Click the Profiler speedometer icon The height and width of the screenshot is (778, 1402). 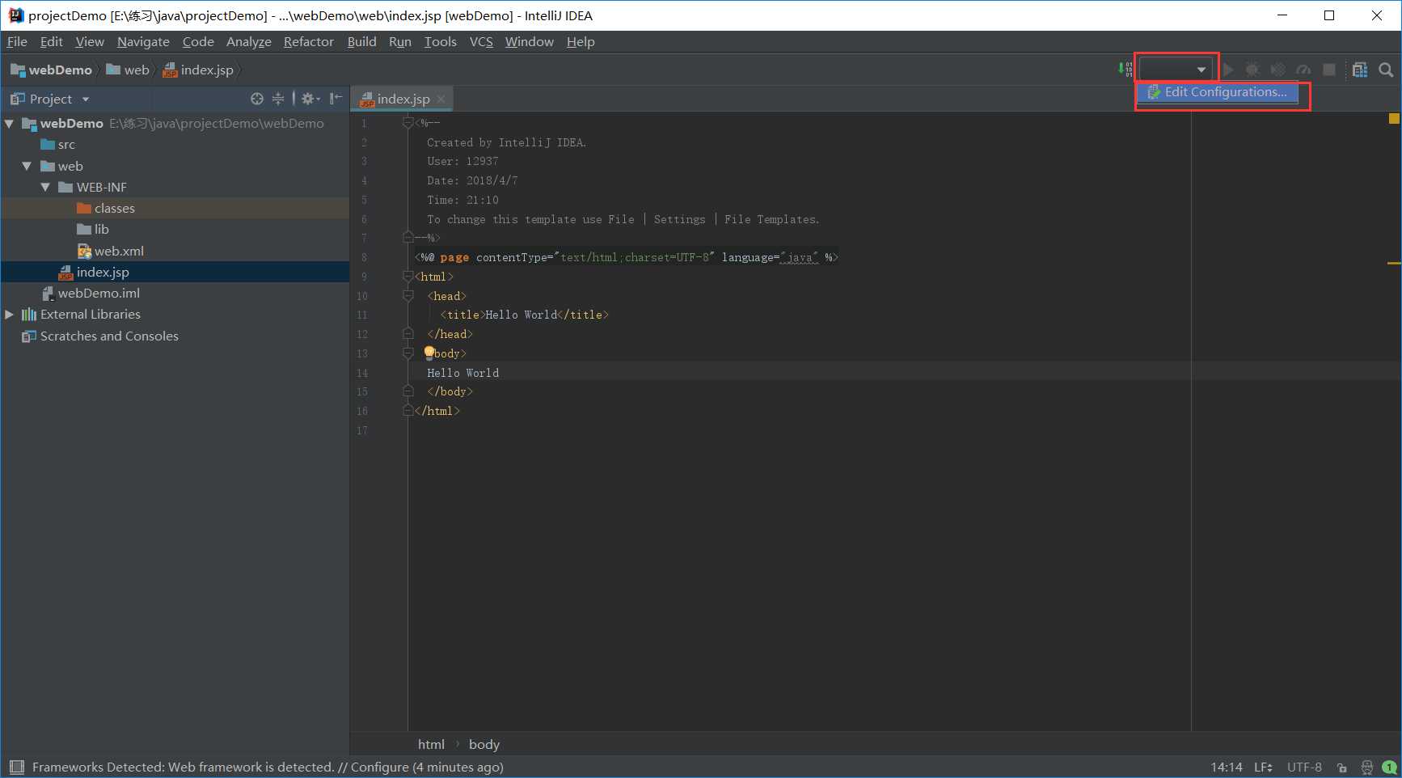pyautogui.click(x=1303, y=70)
